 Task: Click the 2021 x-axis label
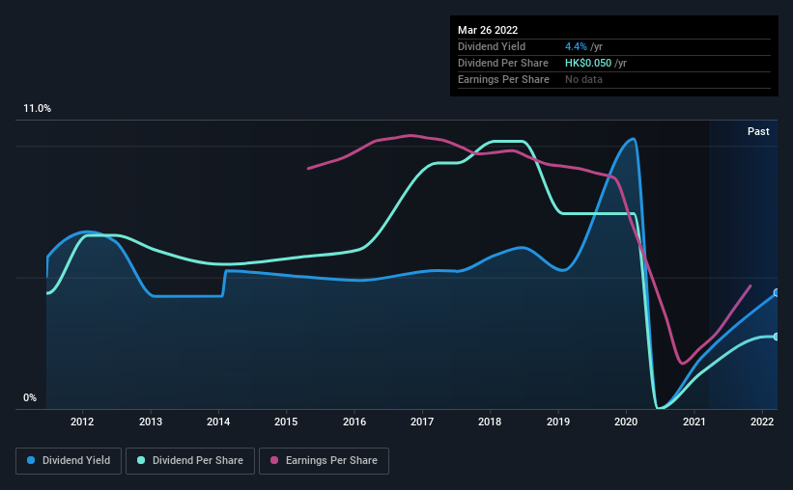(x=694, y=422)
